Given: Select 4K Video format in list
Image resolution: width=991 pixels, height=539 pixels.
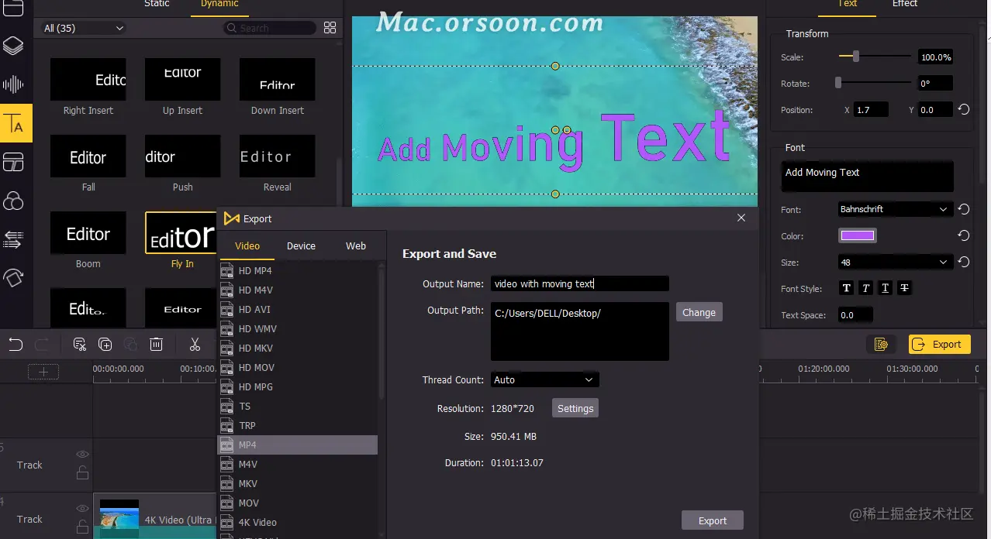Looking at the screenshot, I should pos(297,522).
